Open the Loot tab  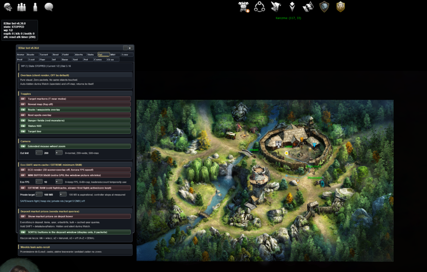coord(33,60)
